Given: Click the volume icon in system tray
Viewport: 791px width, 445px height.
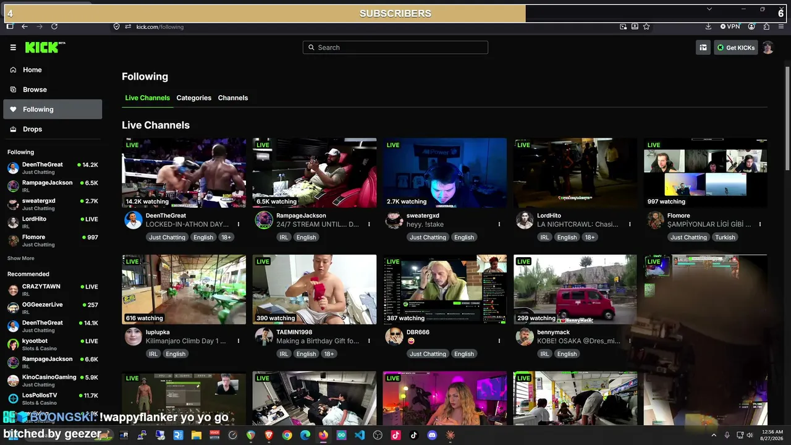Looking at the screenshot, I should click(x=750, y=435).
